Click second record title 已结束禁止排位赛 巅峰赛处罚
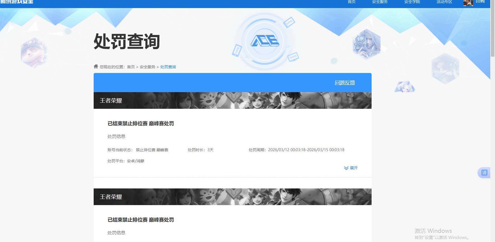 pyautogui.click(x=141, y=220)
